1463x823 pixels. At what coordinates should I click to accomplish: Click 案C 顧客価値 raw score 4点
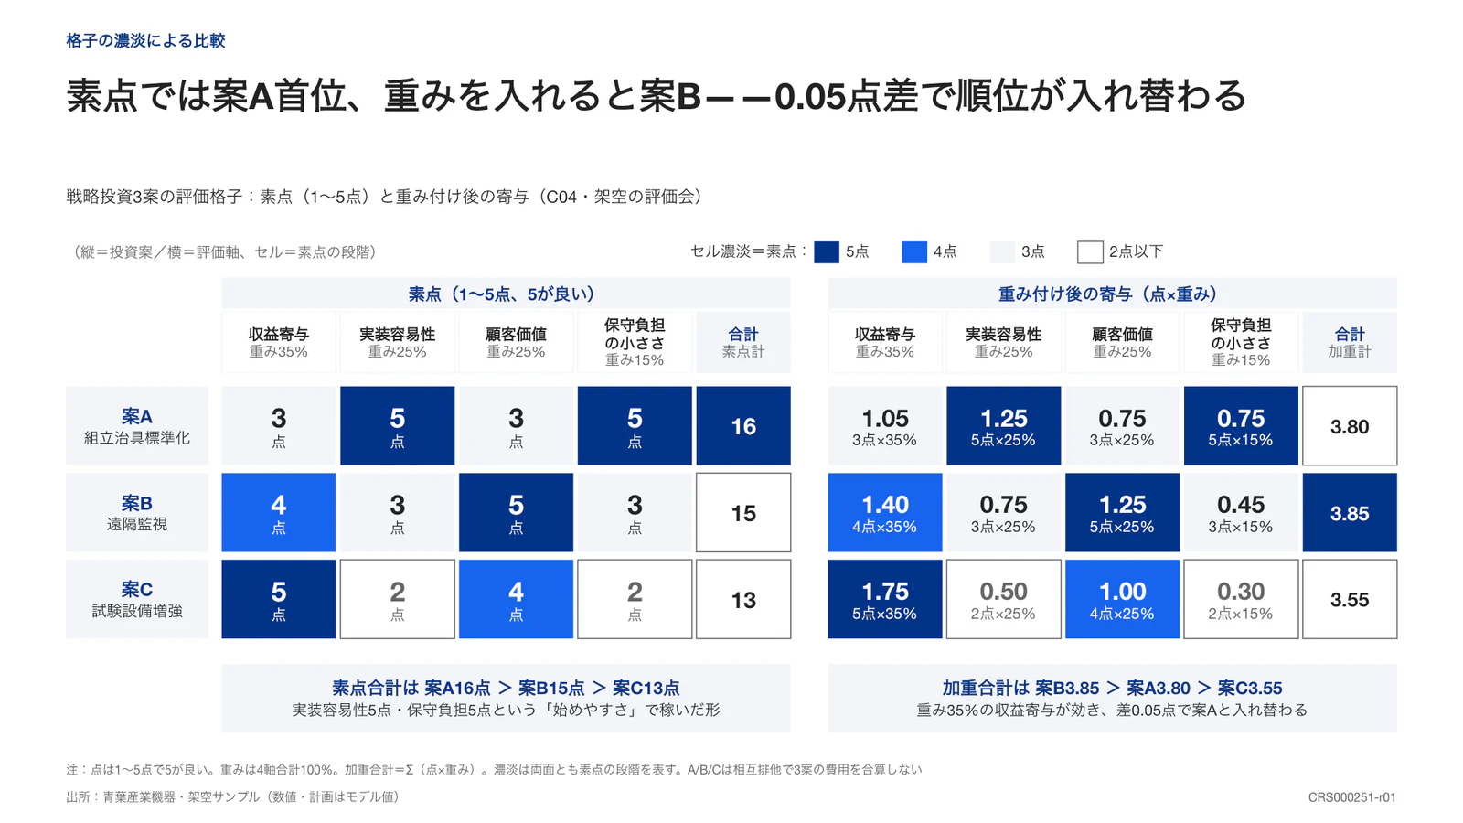pyautogui.click(x=516, y=599)
